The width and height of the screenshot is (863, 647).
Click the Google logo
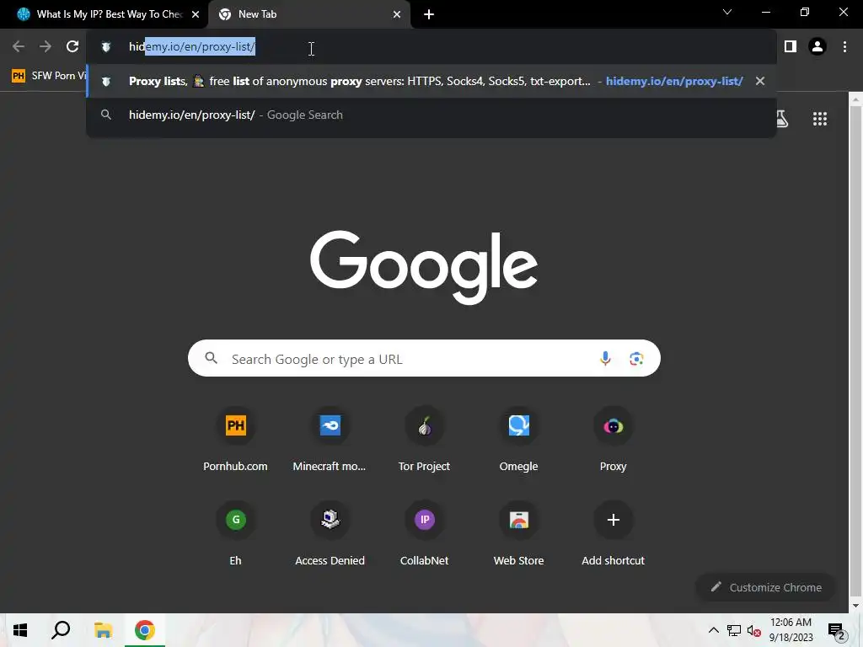tap(424, 267)
